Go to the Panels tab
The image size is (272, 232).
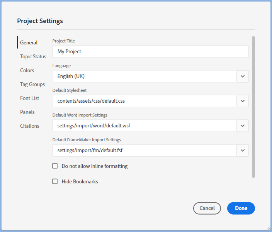coord(27,112)
